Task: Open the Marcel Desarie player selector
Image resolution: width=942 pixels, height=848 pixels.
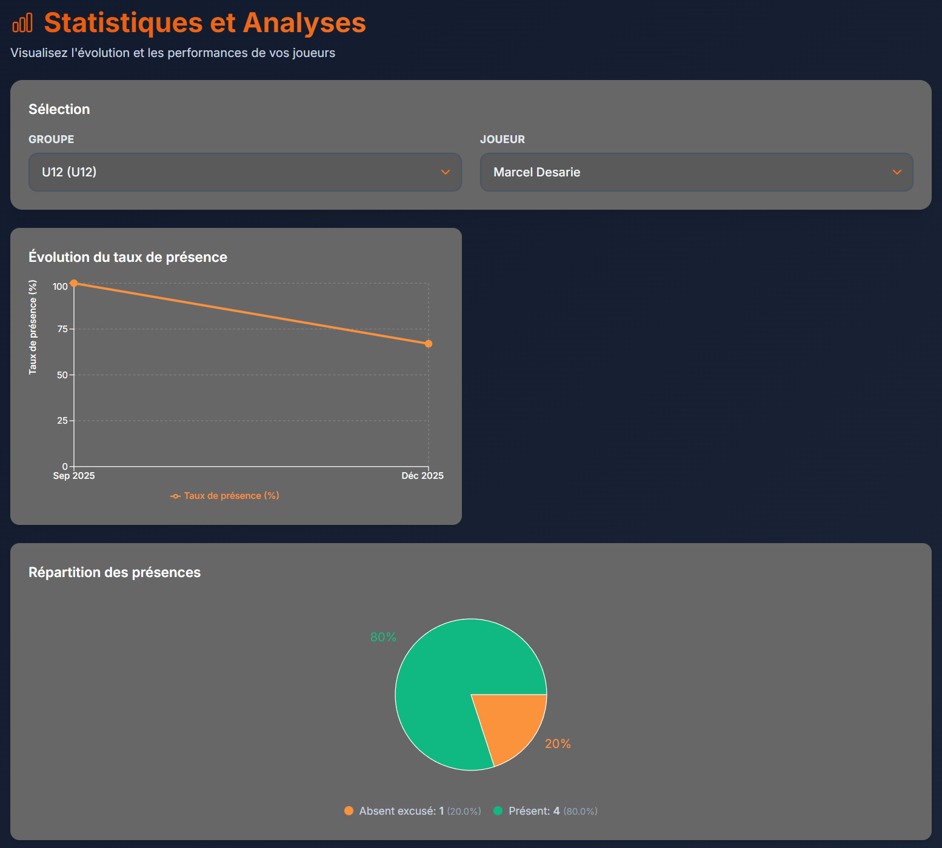Action: [696, 172]
